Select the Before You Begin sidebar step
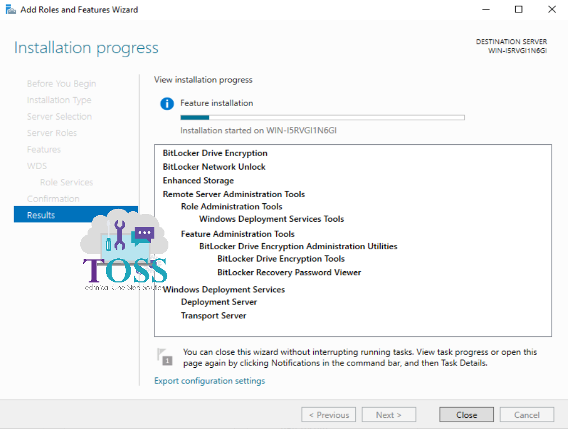This screenshot has width=568, height=429. tap(61, 83)
